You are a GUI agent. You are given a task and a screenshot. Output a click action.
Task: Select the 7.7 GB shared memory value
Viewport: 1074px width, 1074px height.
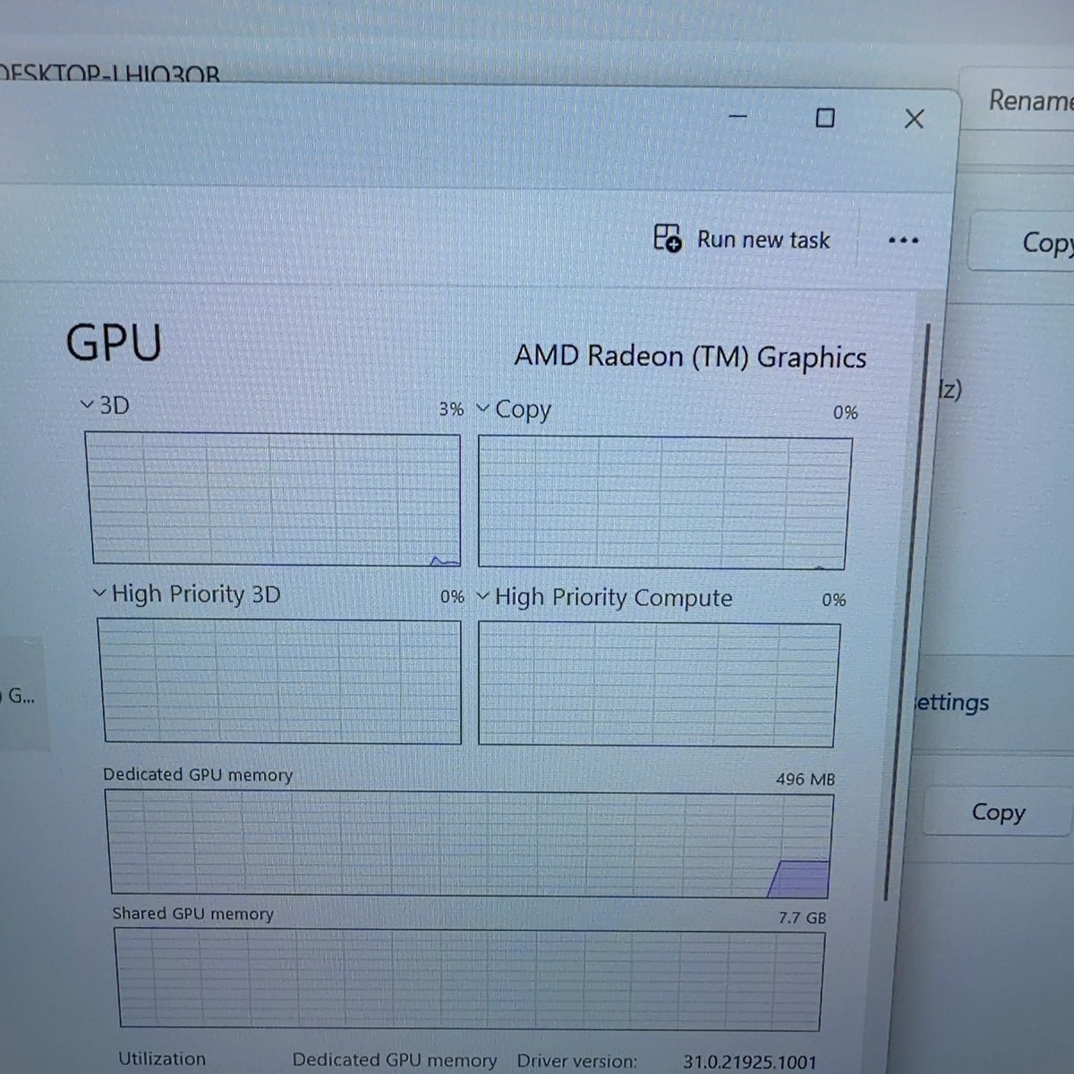point(802,917)
